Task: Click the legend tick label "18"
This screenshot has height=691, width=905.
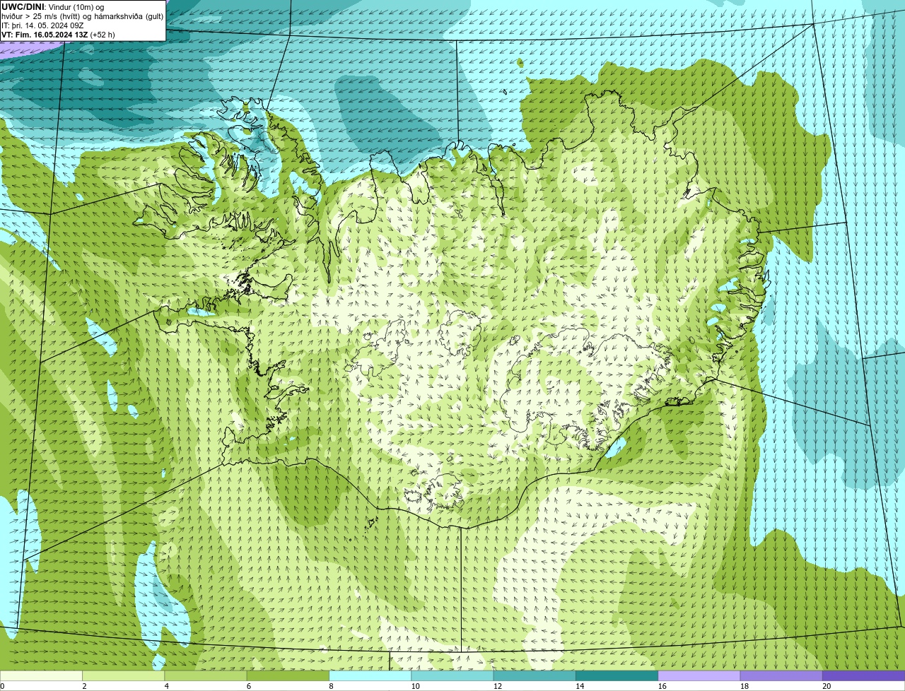Action: click(745, 686)
